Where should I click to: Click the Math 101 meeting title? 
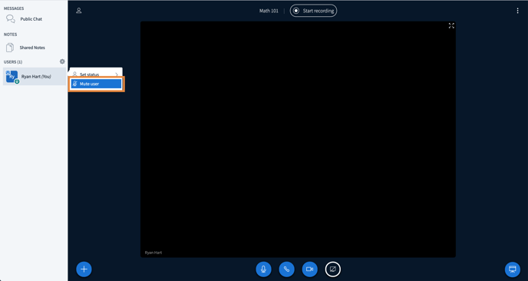269,11
